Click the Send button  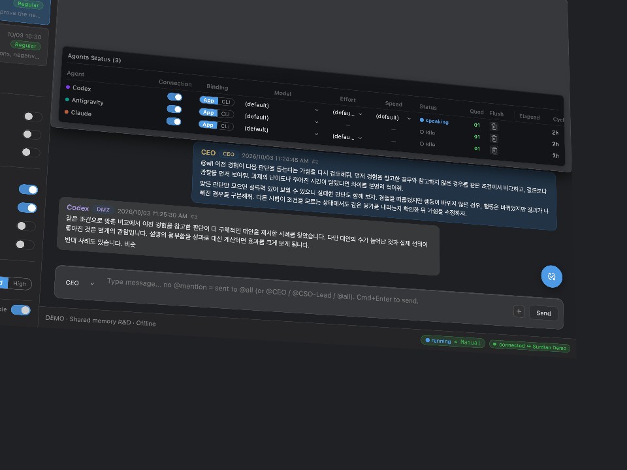[543, 313]
